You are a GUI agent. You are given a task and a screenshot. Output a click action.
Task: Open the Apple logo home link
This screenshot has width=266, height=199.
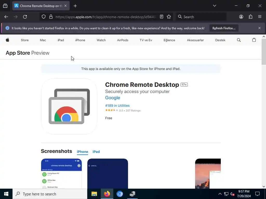point(8,40)
